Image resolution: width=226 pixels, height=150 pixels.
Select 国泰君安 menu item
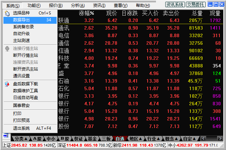click(x=30, y=106)
